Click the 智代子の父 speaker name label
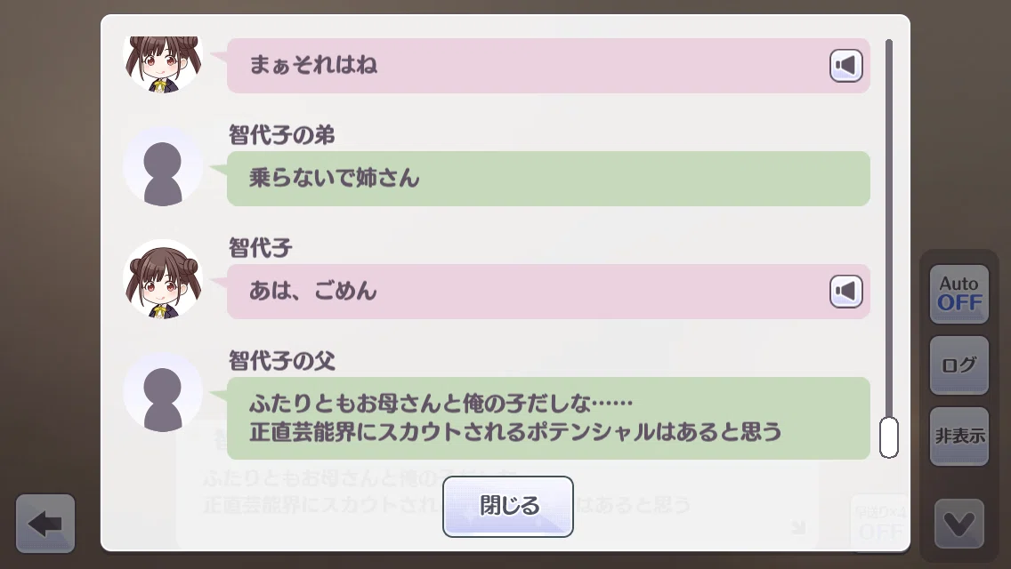Screen dimensions: 1011x569 (x=282, y=361)
